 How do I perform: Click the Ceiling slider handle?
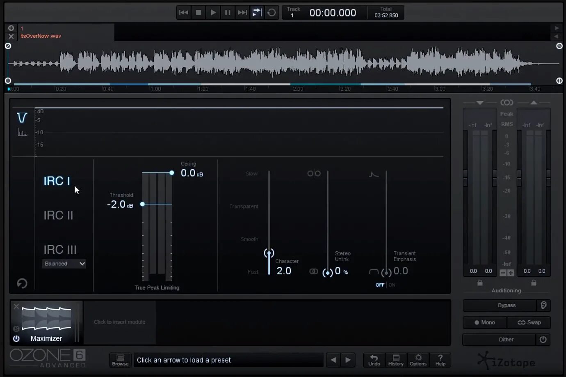pyautogui.click(x=171, y=173)
